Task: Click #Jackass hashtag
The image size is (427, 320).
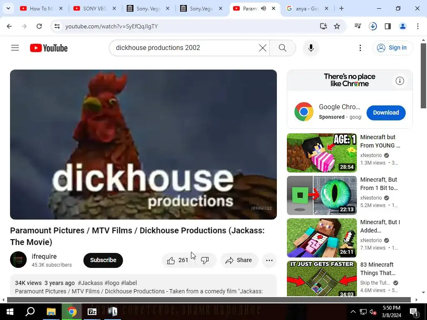Action: (x=90, y=283)
